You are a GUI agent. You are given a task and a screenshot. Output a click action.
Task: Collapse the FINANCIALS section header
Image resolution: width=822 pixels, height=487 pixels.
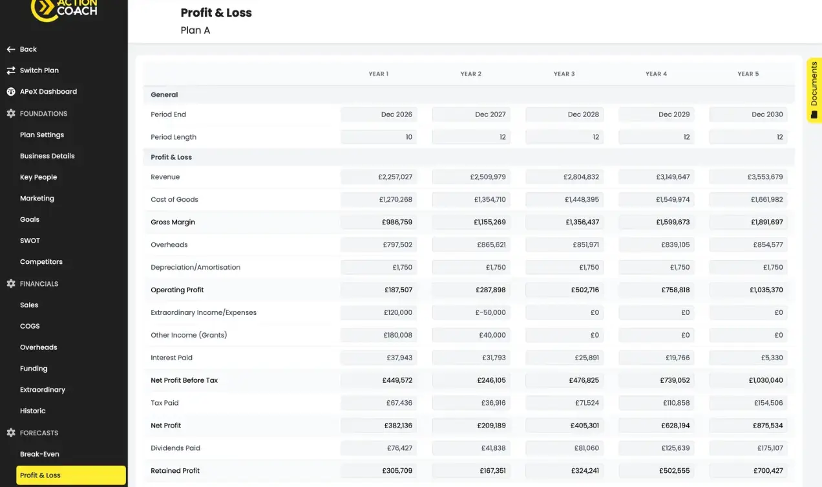(39, 284)
